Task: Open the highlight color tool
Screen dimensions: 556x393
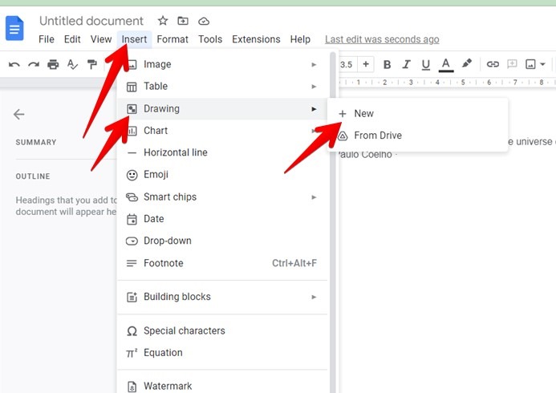Action: (467, 64)
